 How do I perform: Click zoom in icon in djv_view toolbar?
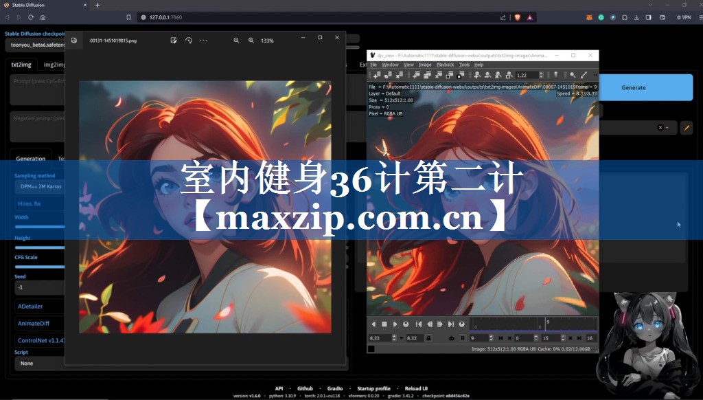tap(478, 75)
